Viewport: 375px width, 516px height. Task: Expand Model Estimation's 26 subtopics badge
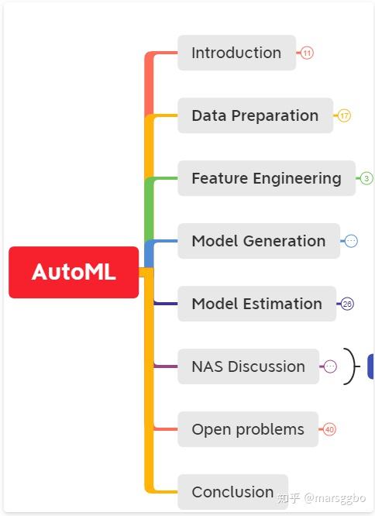(x=347, y=304)
